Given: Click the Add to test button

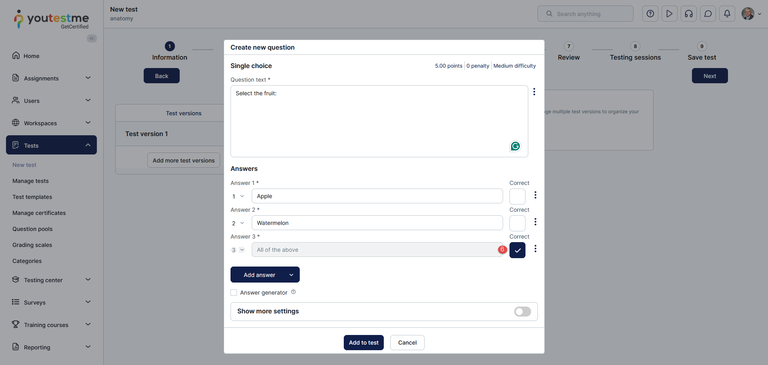Looking at the screenshot, I should [x=363, y=343].
